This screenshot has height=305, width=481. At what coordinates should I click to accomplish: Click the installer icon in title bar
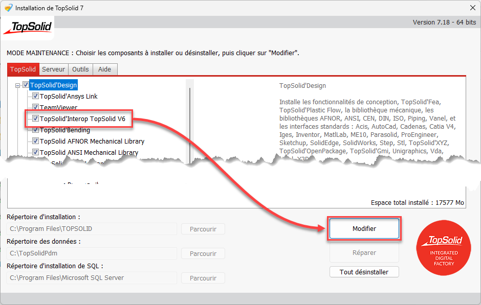(8, 8)
